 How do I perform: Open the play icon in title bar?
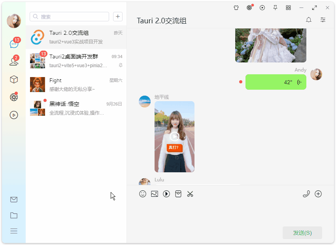point(262,8)
